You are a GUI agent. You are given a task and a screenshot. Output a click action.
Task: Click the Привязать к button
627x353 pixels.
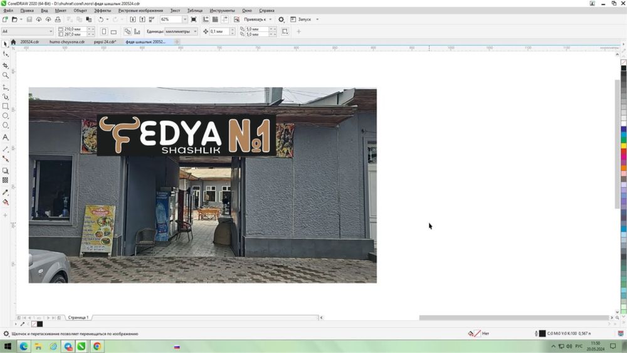click(255, 19)
